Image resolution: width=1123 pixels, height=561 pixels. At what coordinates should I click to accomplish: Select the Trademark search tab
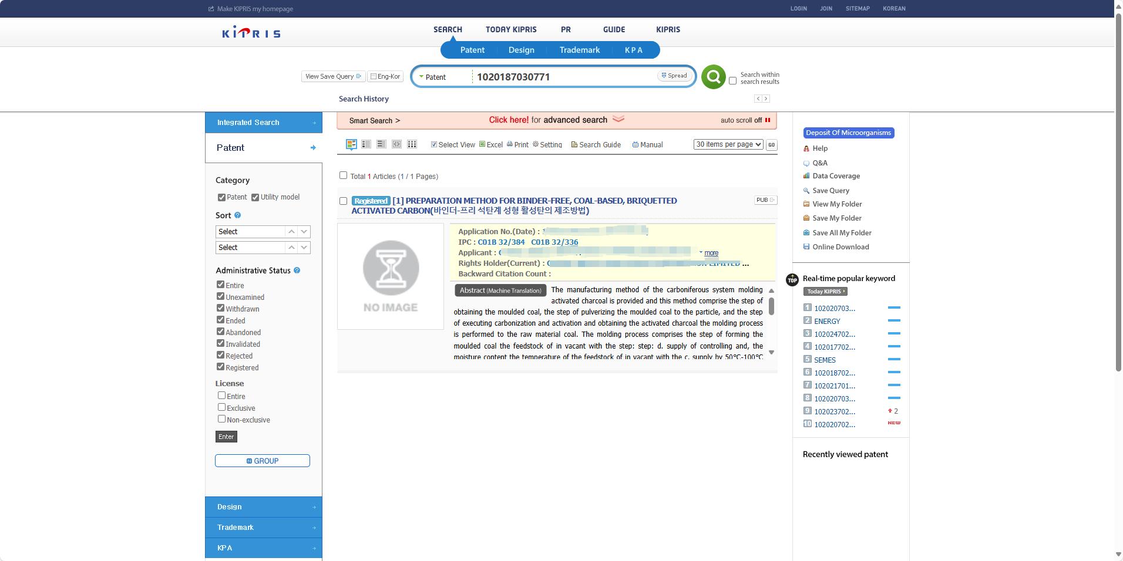(x=579, y=50)
